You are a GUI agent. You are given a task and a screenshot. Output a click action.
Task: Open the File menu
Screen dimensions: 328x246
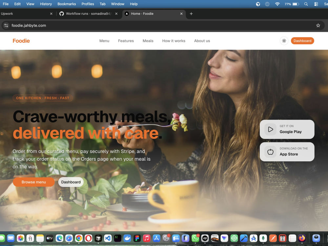click(x=6, y=4)
